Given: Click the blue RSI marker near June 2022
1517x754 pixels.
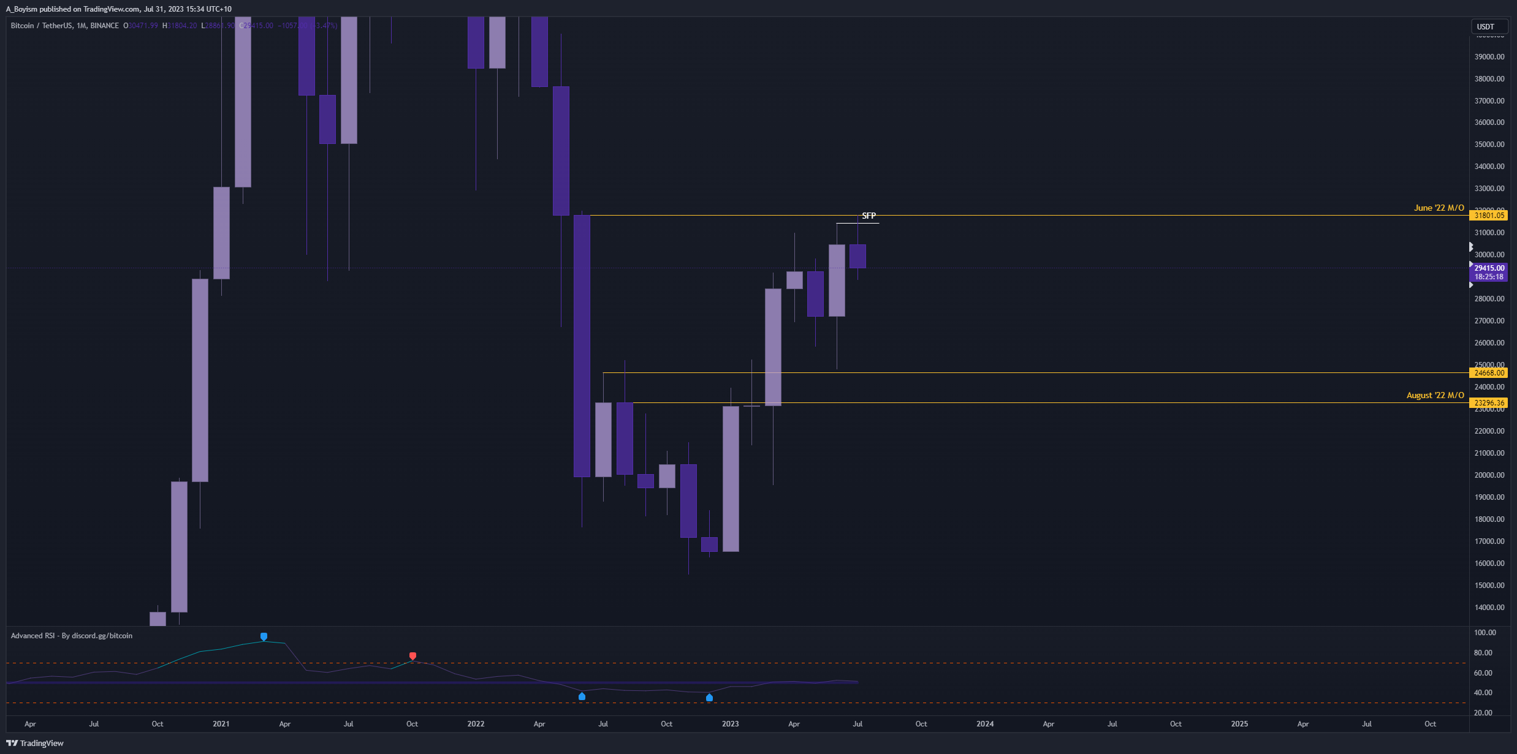Looking at the screenshot, I should [x=582, y=696].
